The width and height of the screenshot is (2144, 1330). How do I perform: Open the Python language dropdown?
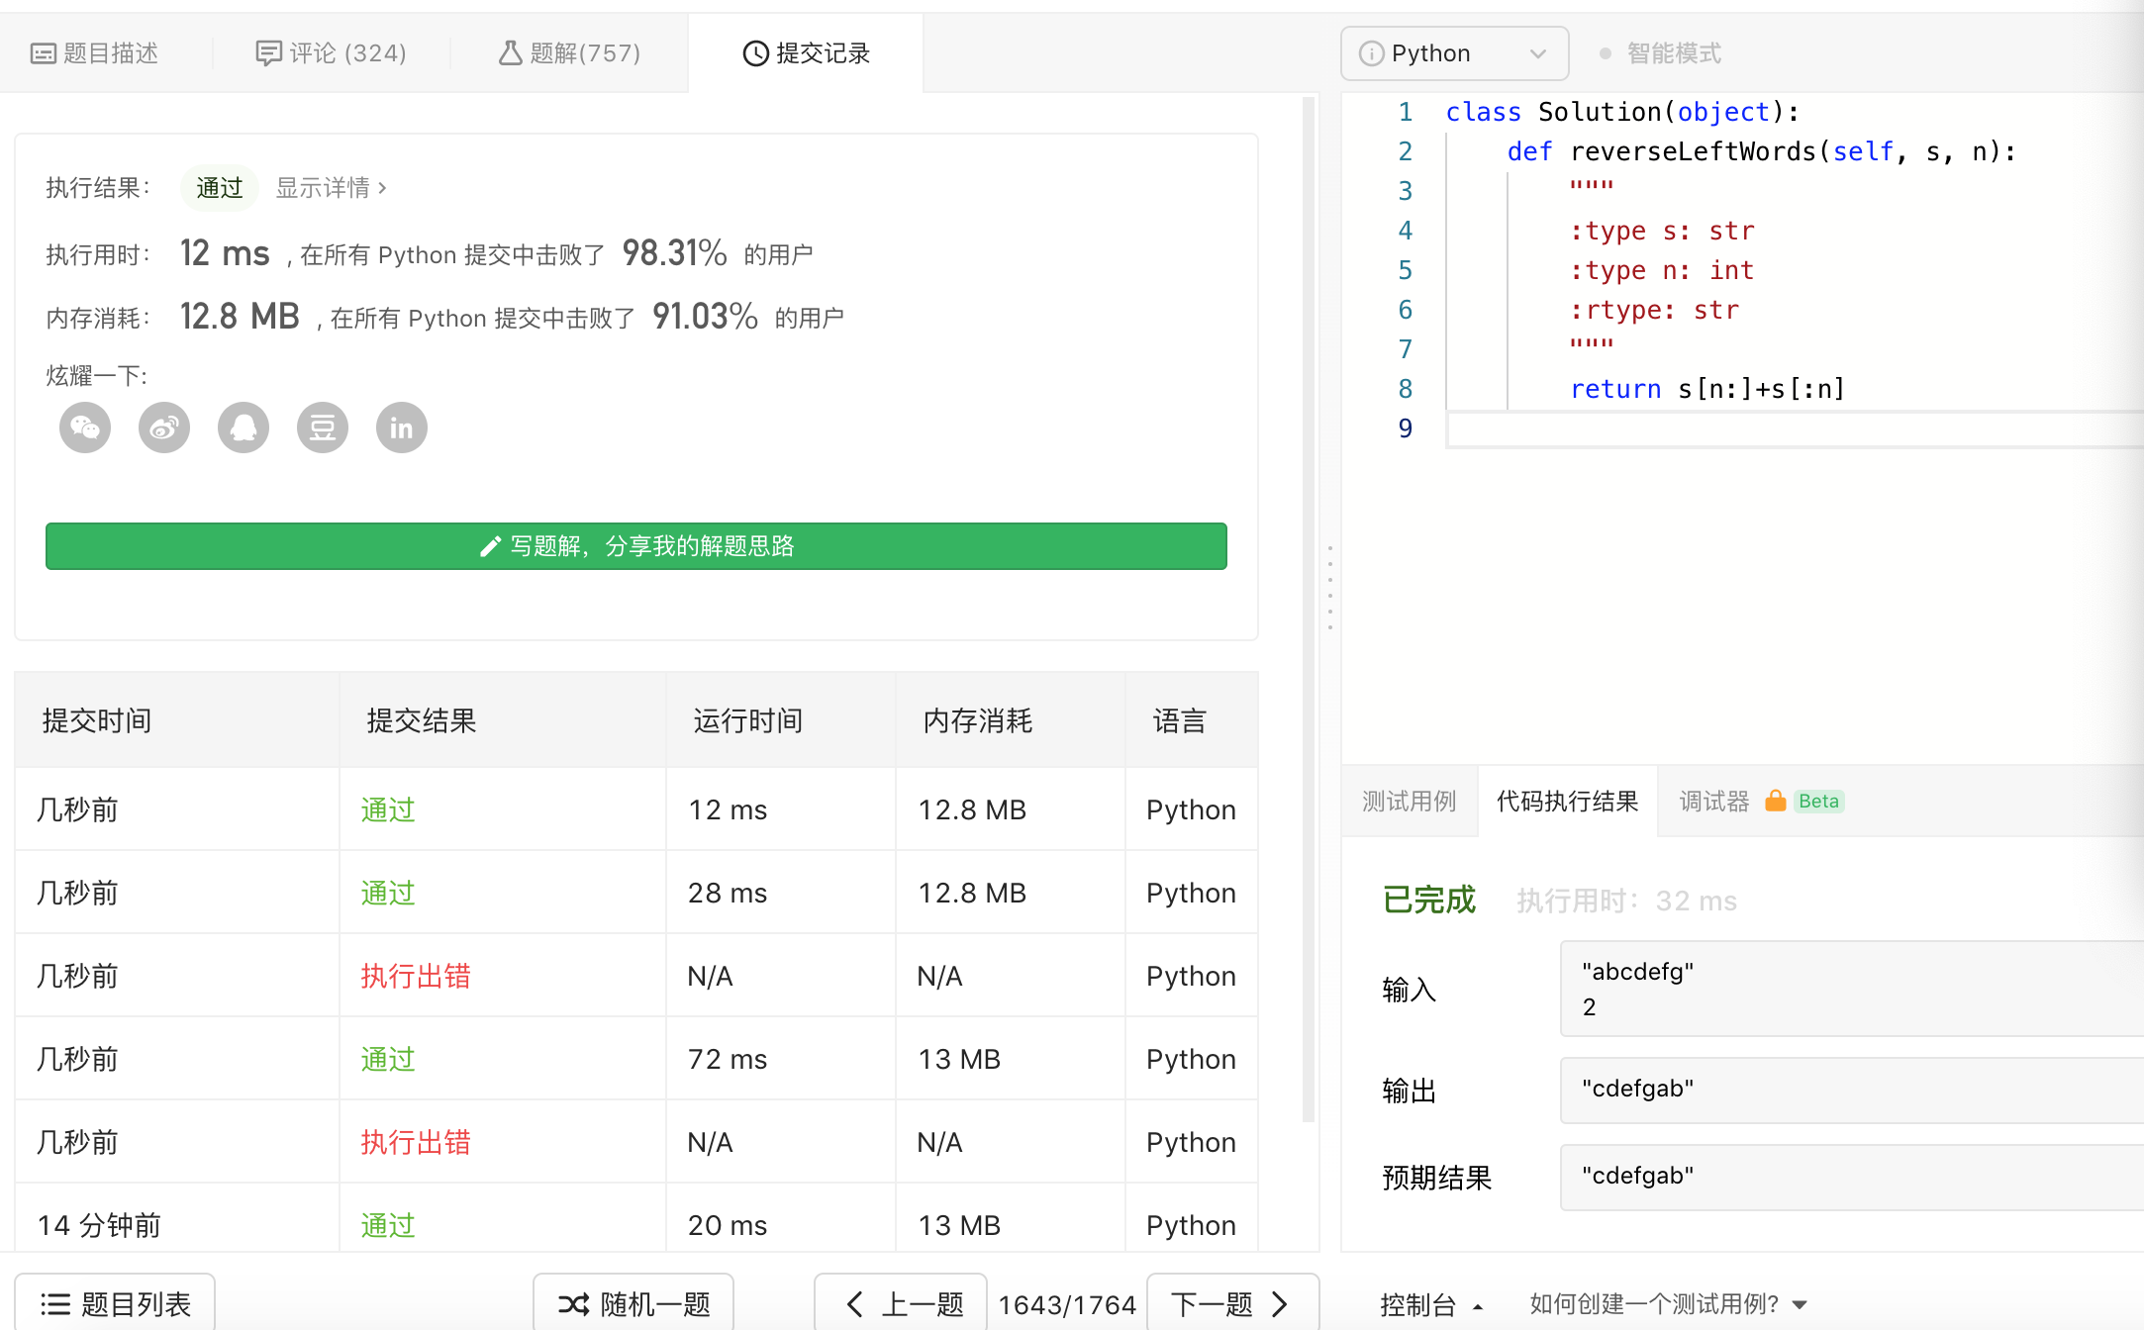click(x=1454, y=53)
